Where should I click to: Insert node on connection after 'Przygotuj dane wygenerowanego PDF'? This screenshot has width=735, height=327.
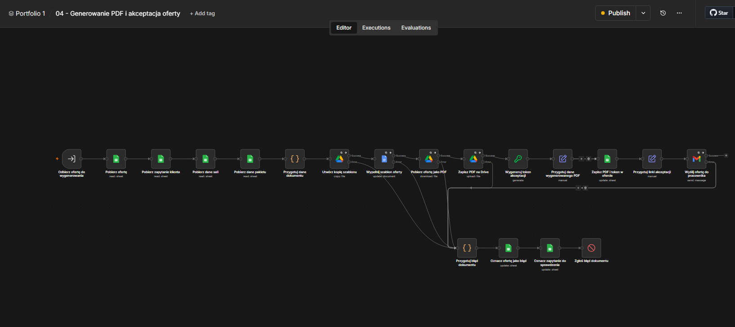[x=581, y=159]
